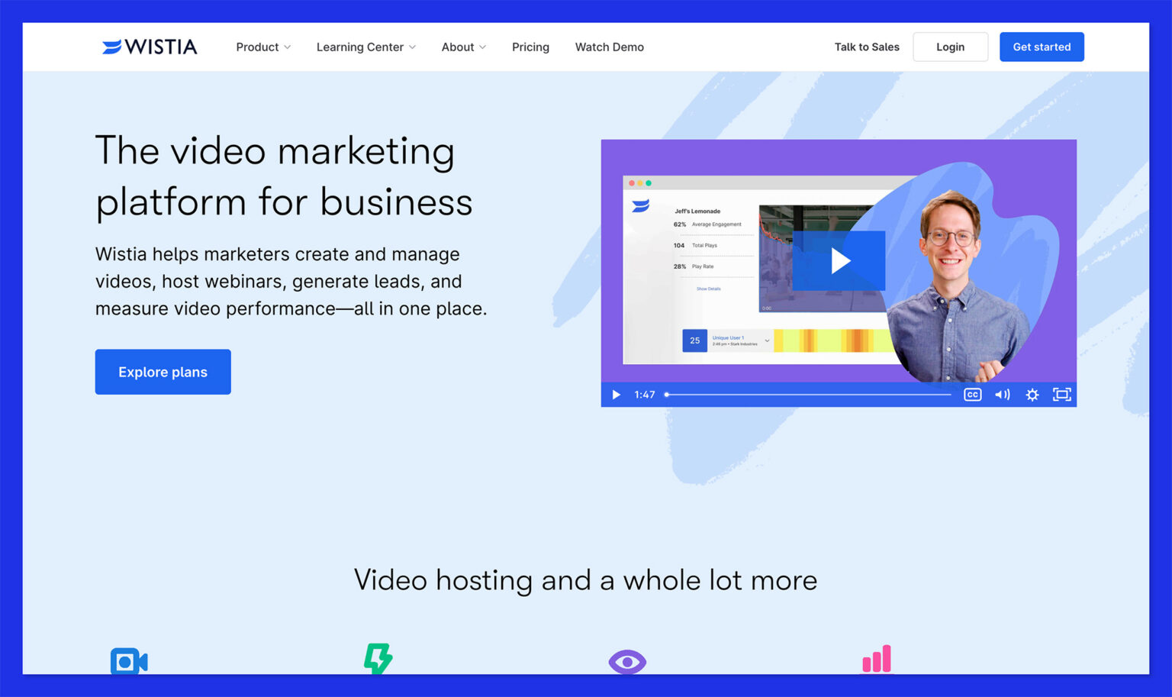Screen dimensions: 1172x697
Task: Click the pink bar chart icon
Action: coord(876,658)
